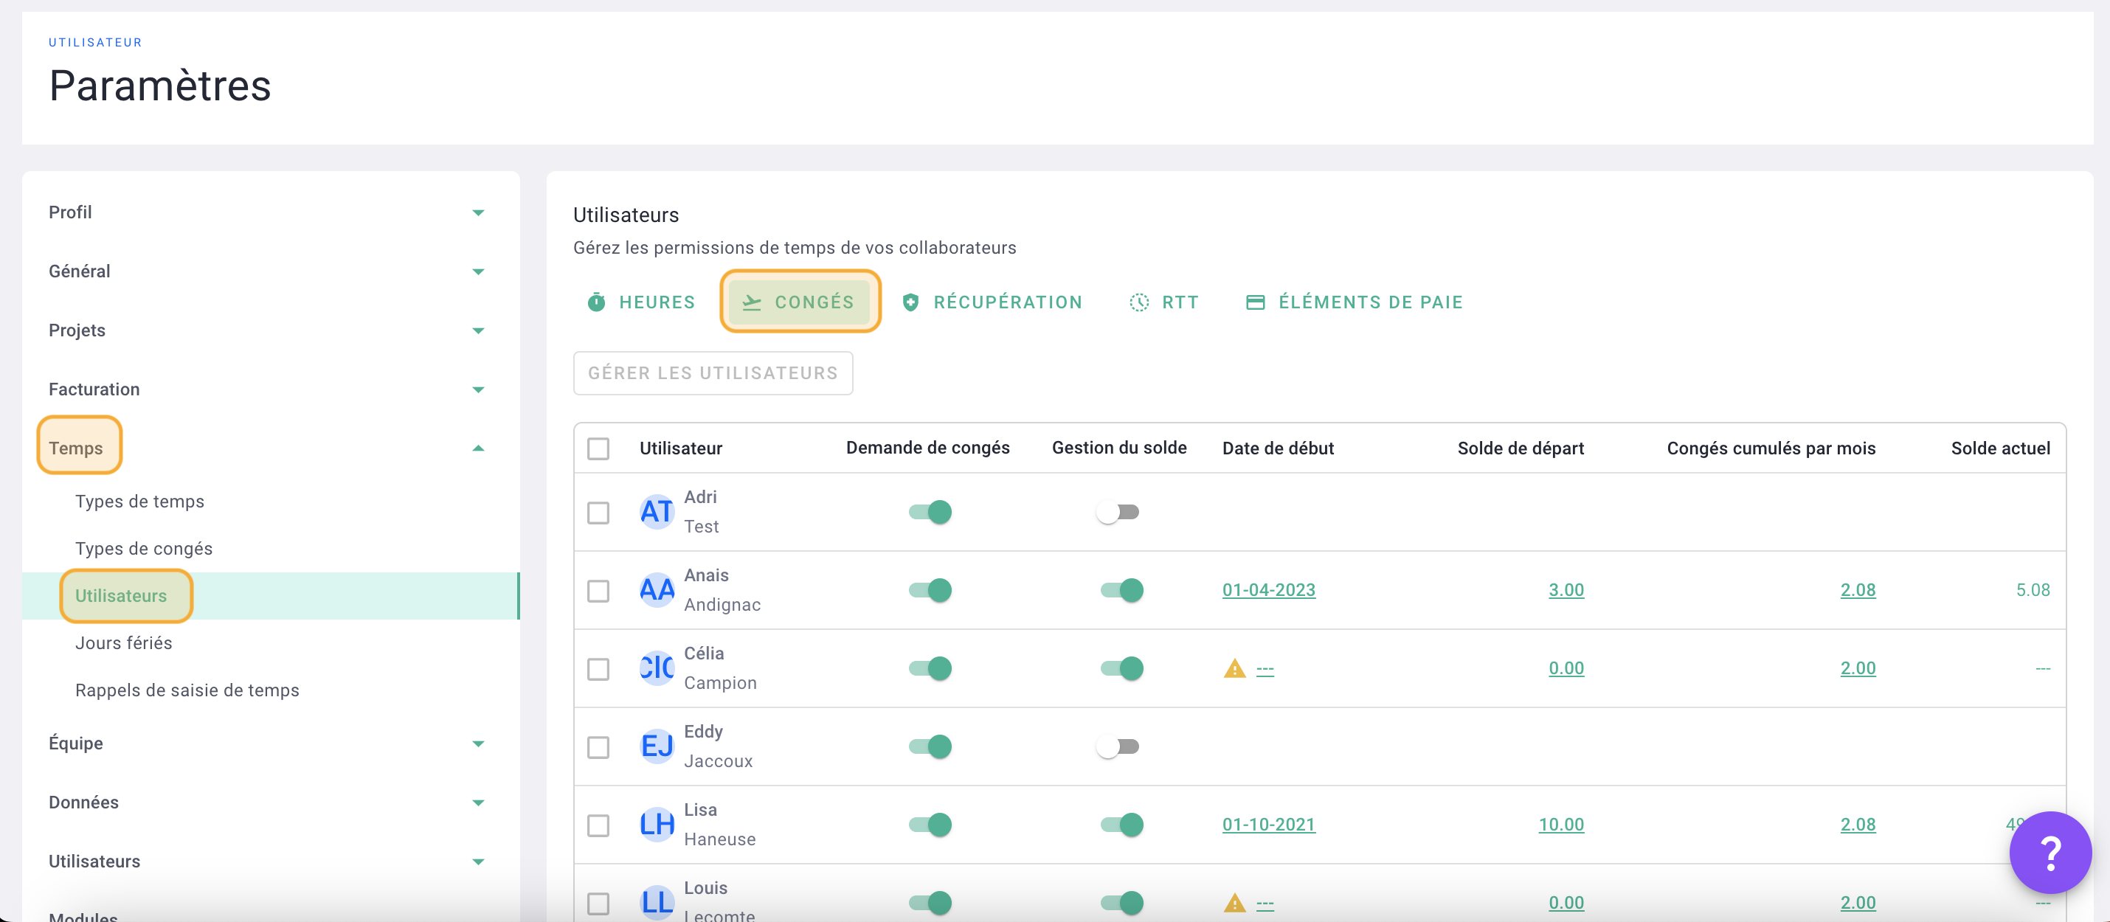Viewport: 2110px width, 922px height.
Task: Click the avatar for Célia Campion
Action: [657, 668]
